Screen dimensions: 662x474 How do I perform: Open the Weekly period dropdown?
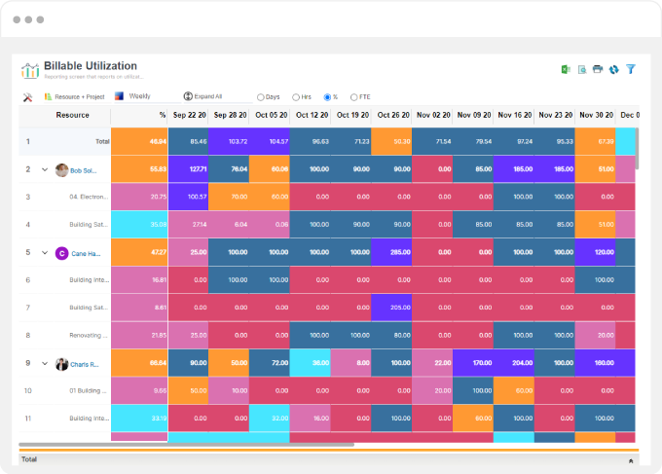coord(147,96)
